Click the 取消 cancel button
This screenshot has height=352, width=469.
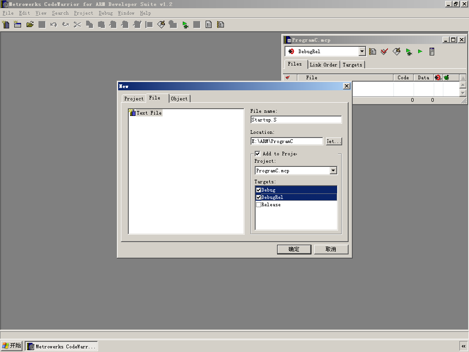click(x=331, y=249)
